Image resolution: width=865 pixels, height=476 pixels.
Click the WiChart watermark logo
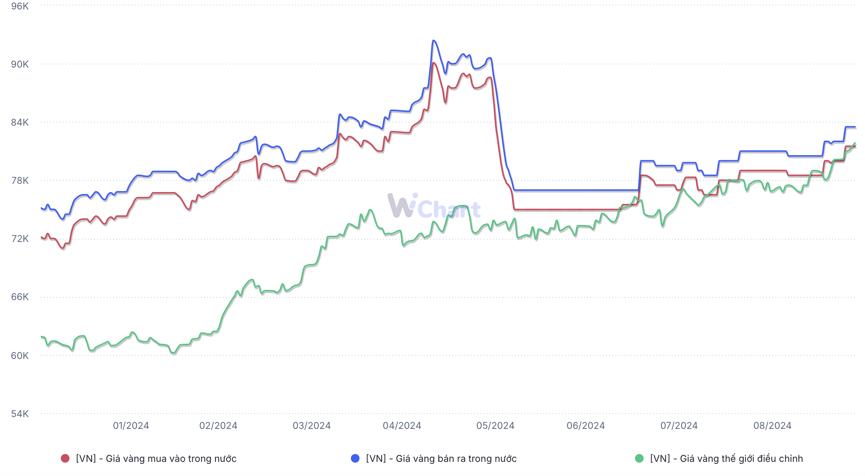click(434, 206)
